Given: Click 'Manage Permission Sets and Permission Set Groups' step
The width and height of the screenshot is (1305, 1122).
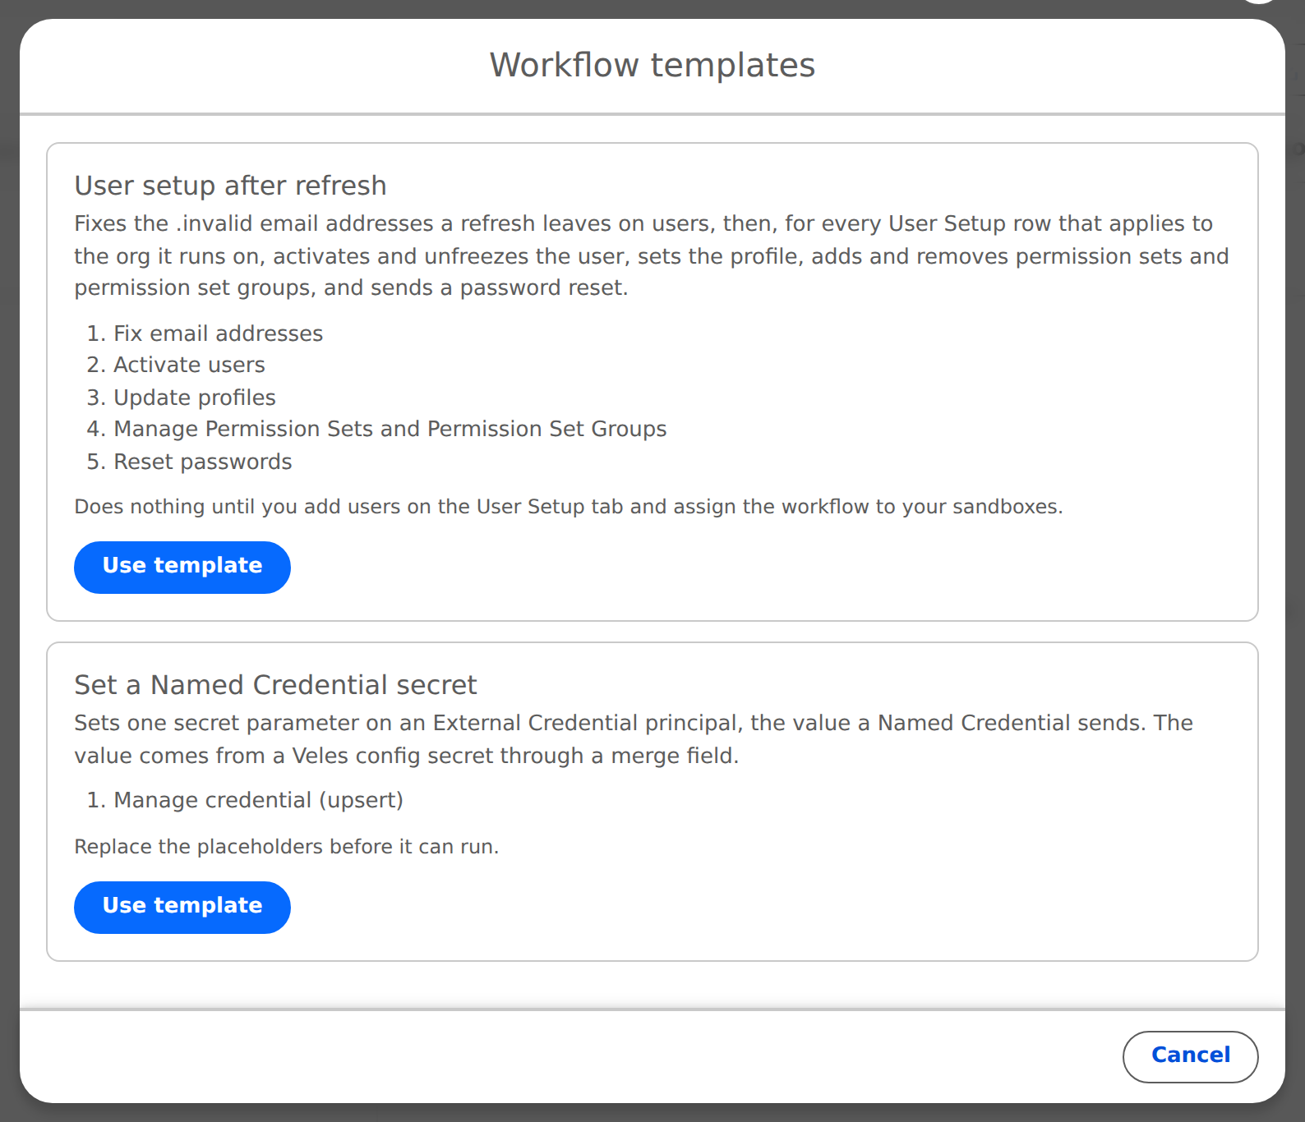Looking at the screenshot, I should tap(390, 429).
